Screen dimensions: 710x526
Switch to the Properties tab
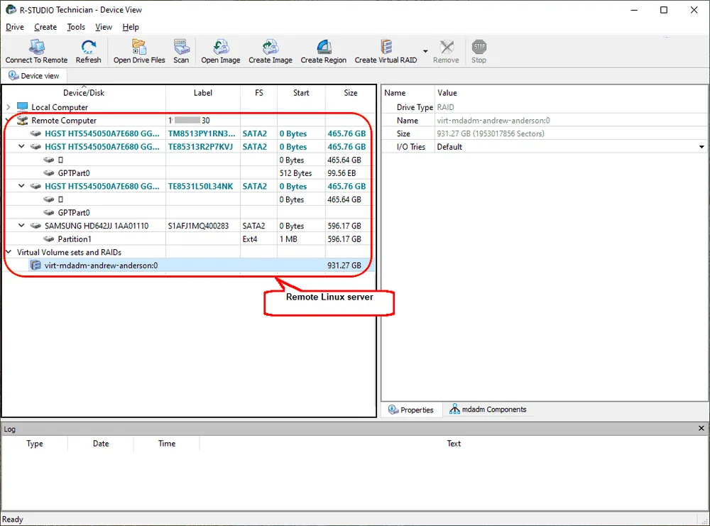[411, 410]
